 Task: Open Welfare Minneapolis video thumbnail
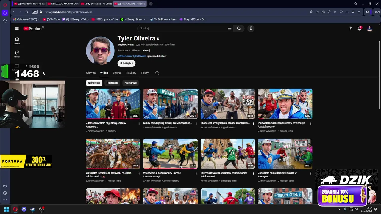(170, 104)
